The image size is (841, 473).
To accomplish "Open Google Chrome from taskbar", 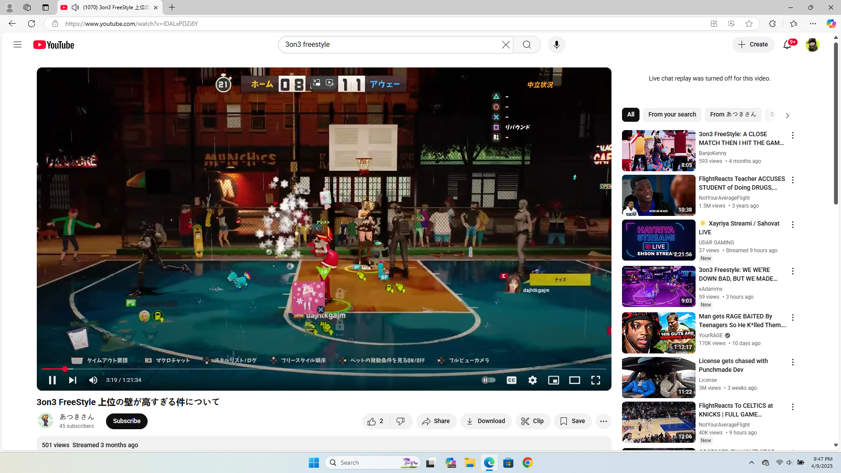I will (x=528, y=462).
